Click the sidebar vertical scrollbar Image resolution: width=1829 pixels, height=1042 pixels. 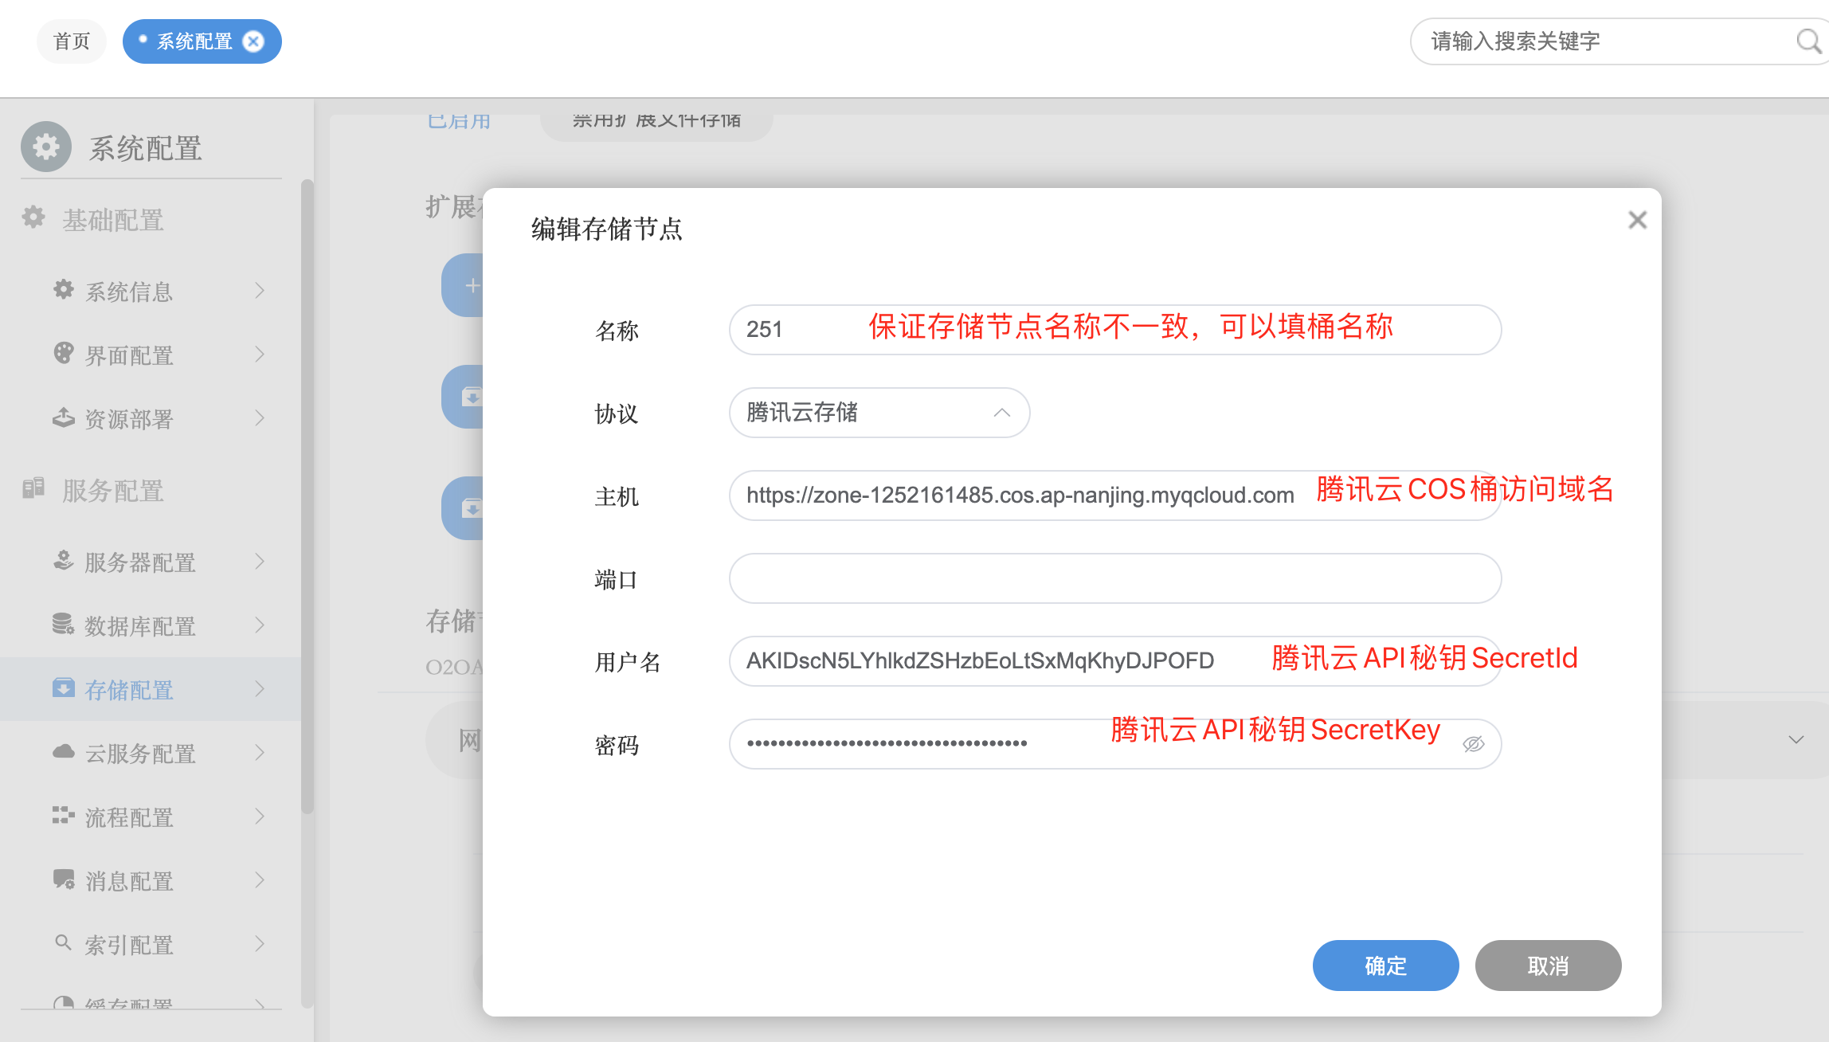pos(307,494)
